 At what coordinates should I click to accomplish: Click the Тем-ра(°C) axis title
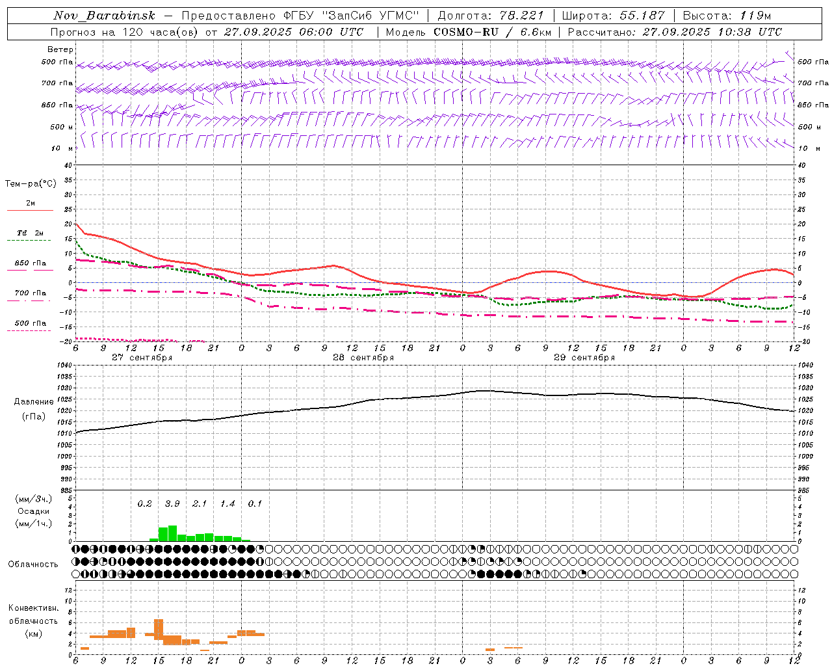click(31, 184)
